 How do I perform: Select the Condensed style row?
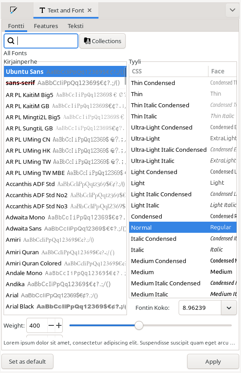[183, 216]
